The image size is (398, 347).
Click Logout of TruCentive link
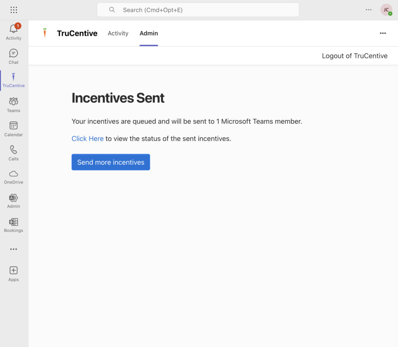click(x=354, y=56)
